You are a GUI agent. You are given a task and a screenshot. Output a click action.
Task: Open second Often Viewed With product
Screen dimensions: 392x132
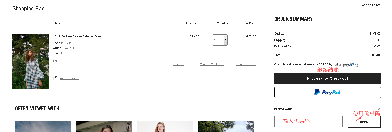[x=104, y=126]
